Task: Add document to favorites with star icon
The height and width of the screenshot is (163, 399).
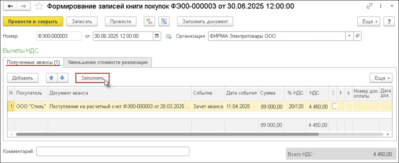Action: pyautogui.click(x=39, y=6)
